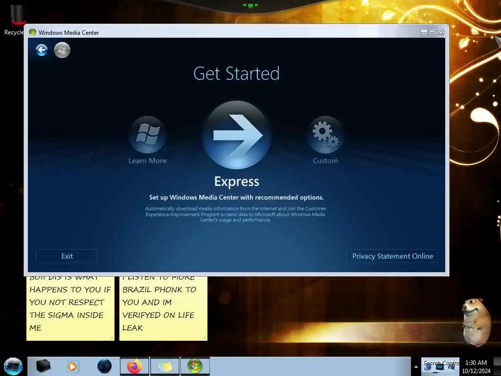Select the Windows Media Center taskbar button
Viewport: 501px width, 376px height.
195,366
